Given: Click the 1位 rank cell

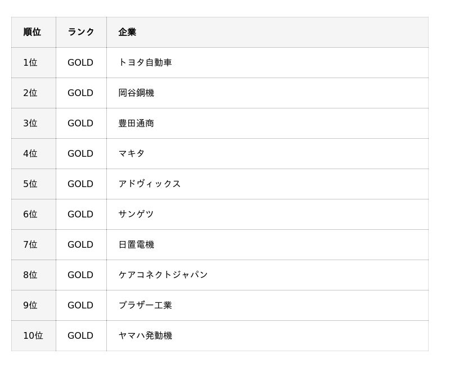Looking at the screenshot, I should point(30,62).
